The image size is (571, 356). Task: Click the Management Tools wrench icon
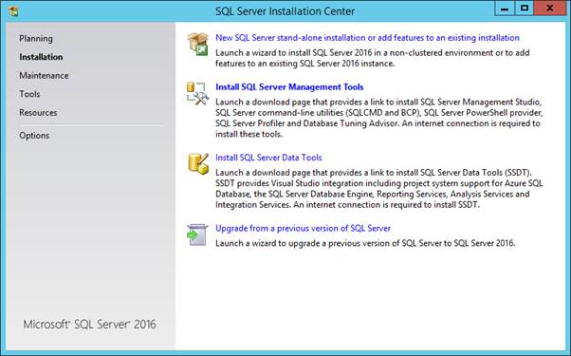(x=197, y=93)
